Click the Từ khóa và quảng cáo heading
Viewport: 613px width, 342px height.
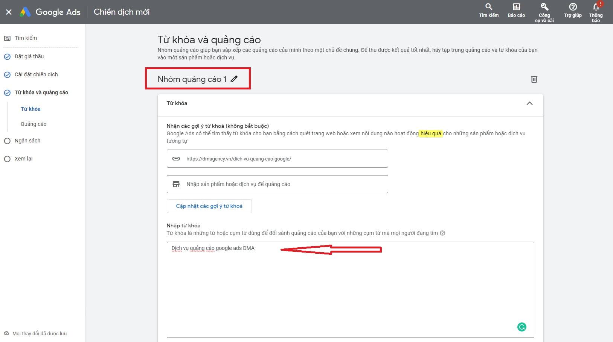[209, 40]
